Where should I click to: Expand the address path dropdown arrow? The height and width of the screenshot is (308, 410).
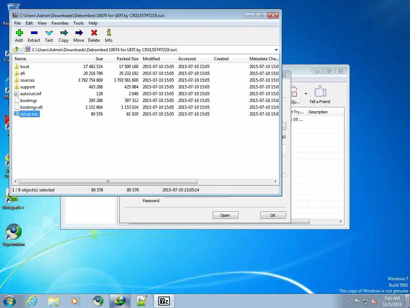(276, 50)
